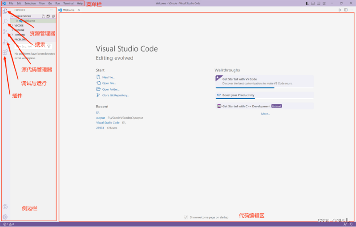Click the Open File... link
The height and width of the screenshot is (227, 356).
click(x=109, y=83)
